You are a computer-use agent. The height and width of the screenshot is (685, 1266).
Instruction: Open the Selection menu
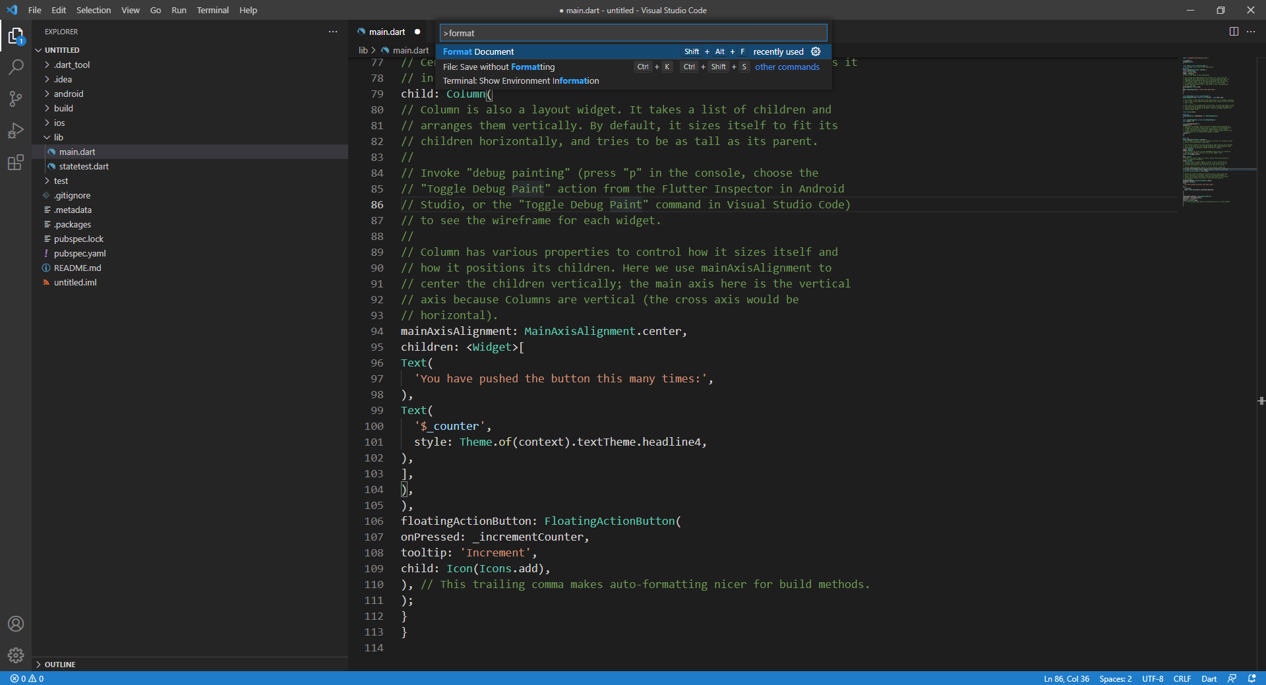[94, 10]
